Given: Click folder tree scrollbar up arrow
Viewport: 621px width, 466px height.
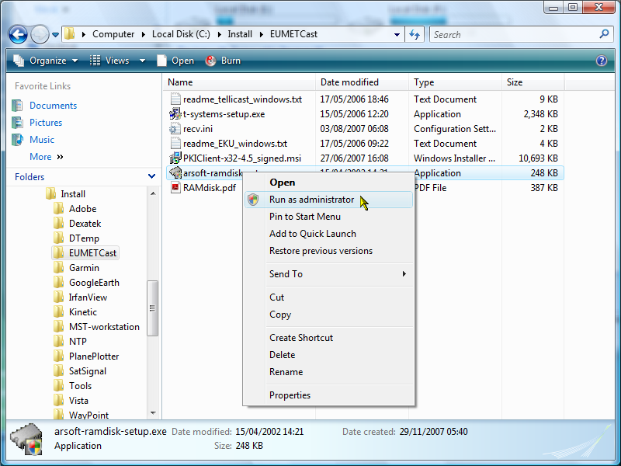Looking at the screenshot, I should (x=153, y=193).
